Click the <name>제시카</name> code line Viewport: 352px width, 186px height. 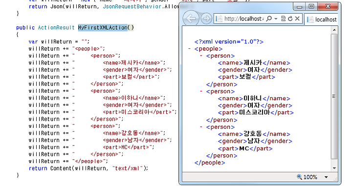pyautogui.click(x=134, y=63)
